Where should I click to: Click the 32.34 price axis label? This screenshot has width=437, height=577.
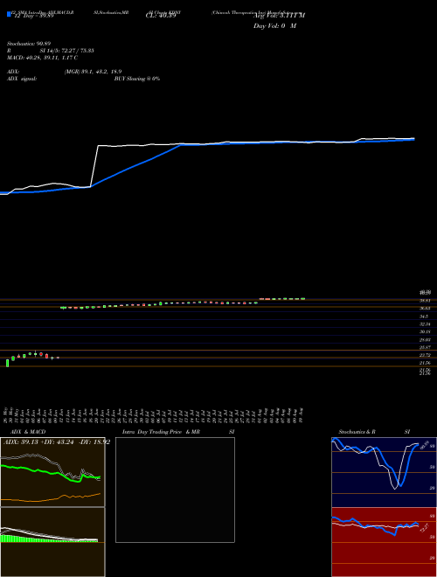[426, 324]
